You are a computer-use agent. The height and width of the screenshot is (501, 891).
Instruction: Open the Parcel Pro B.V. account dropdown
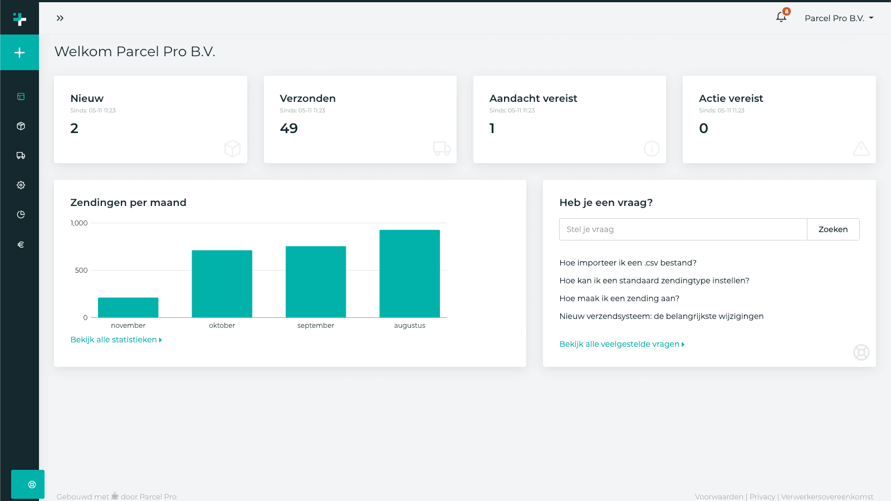coord(839,18)
